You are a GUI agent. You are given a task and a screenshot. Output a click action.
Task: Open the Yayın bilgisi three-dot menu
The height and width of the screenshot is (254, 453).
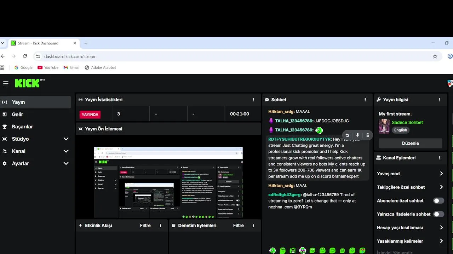coord(440,100)
